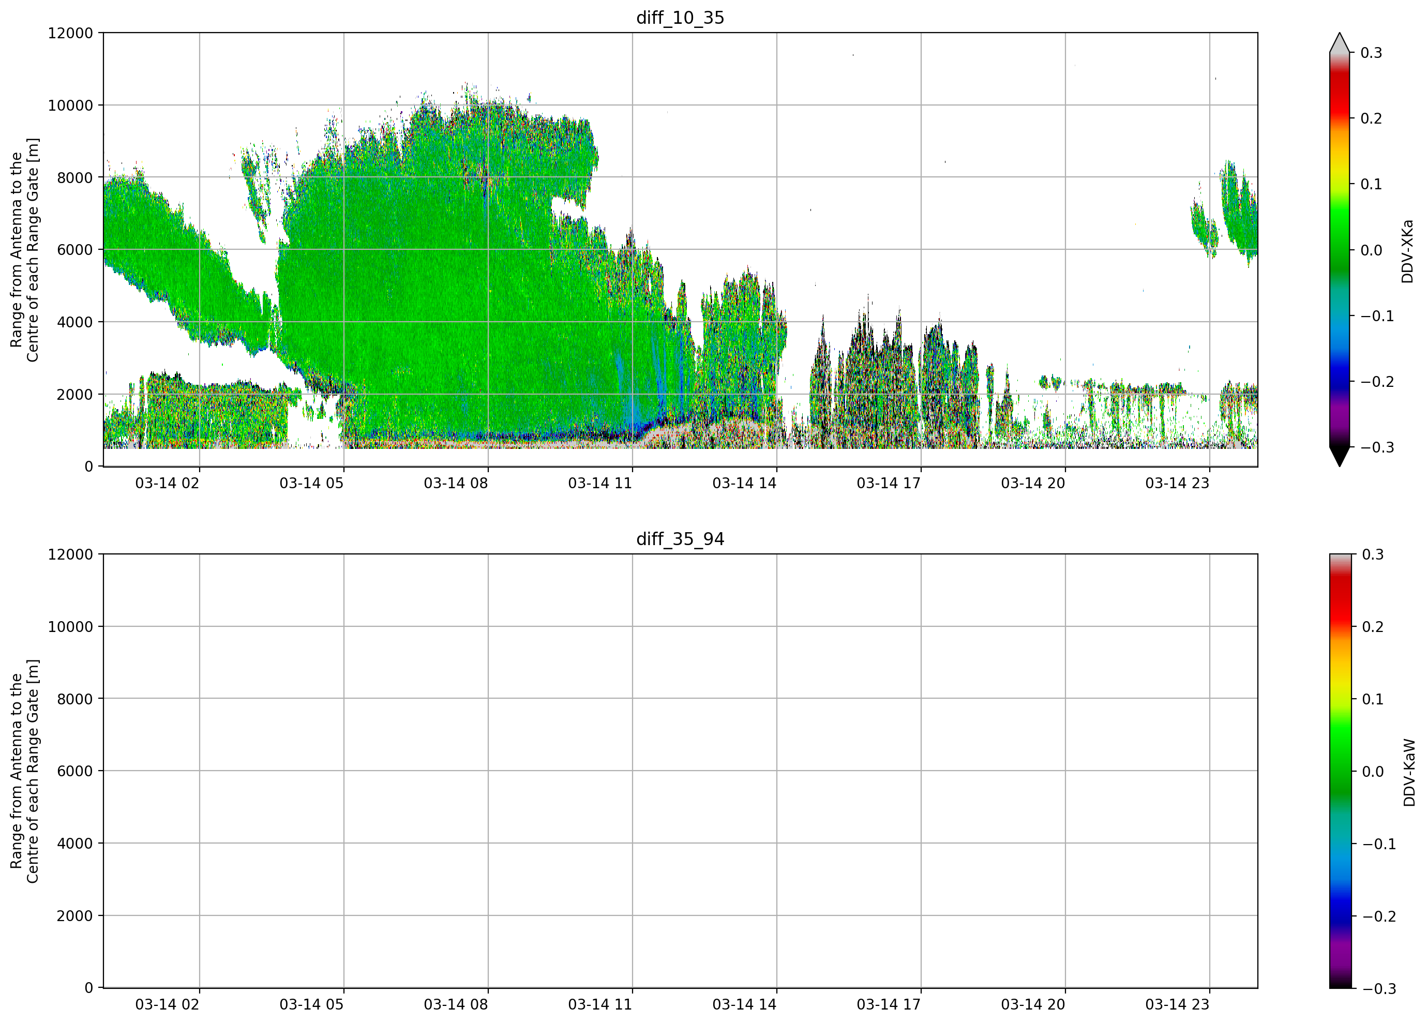Viewport: 1427px width, 1023px height.
Task: Click '03-14 02' tick under diff_35_94
Action: coord(168,1005)
